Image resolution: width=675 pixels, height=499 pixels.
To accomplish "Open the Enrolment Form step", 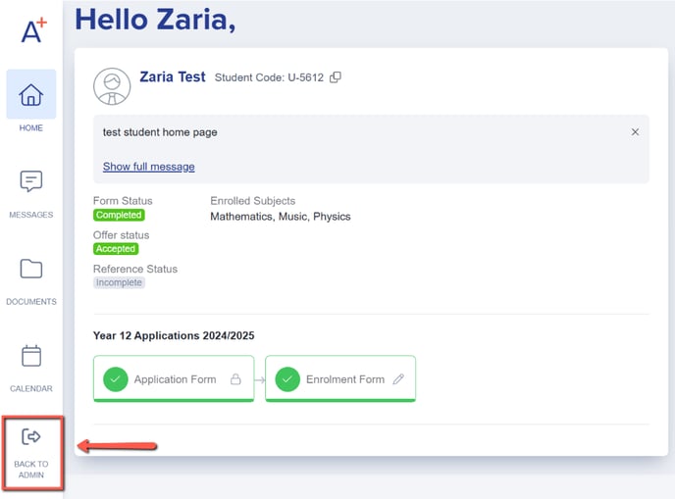I will [340, 379].
